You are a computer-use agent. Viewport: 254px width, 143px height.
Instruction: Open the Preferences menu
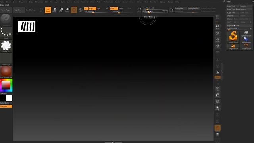(108, 2)
